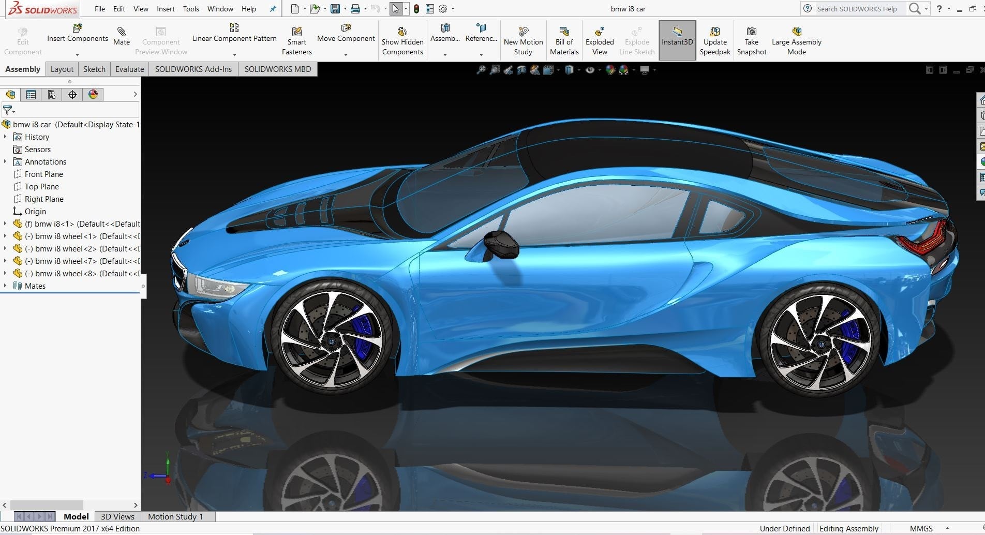The image size is (985, 535).
Task: Create a New Motion Study
Action: [523, 41]
